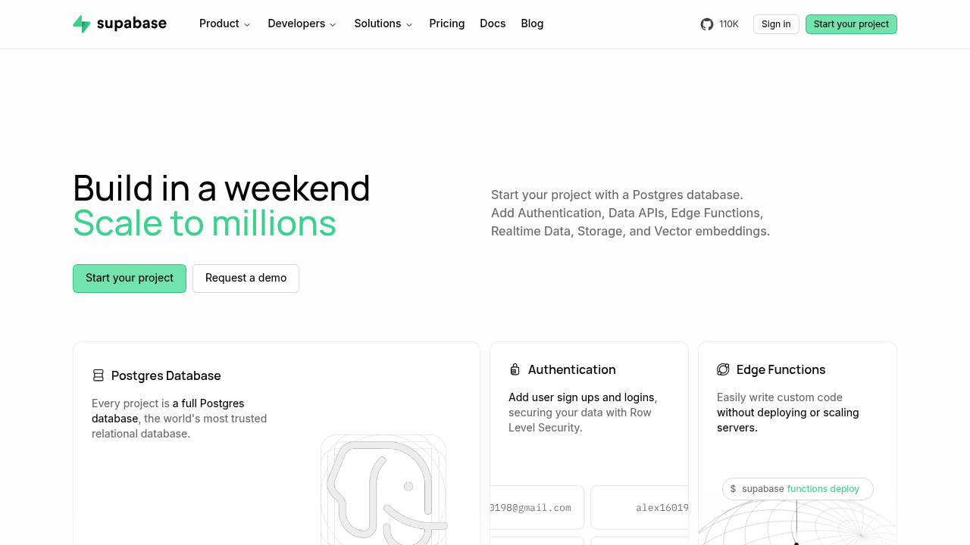Request a demo
970x545 pixels.
(246, 279)
